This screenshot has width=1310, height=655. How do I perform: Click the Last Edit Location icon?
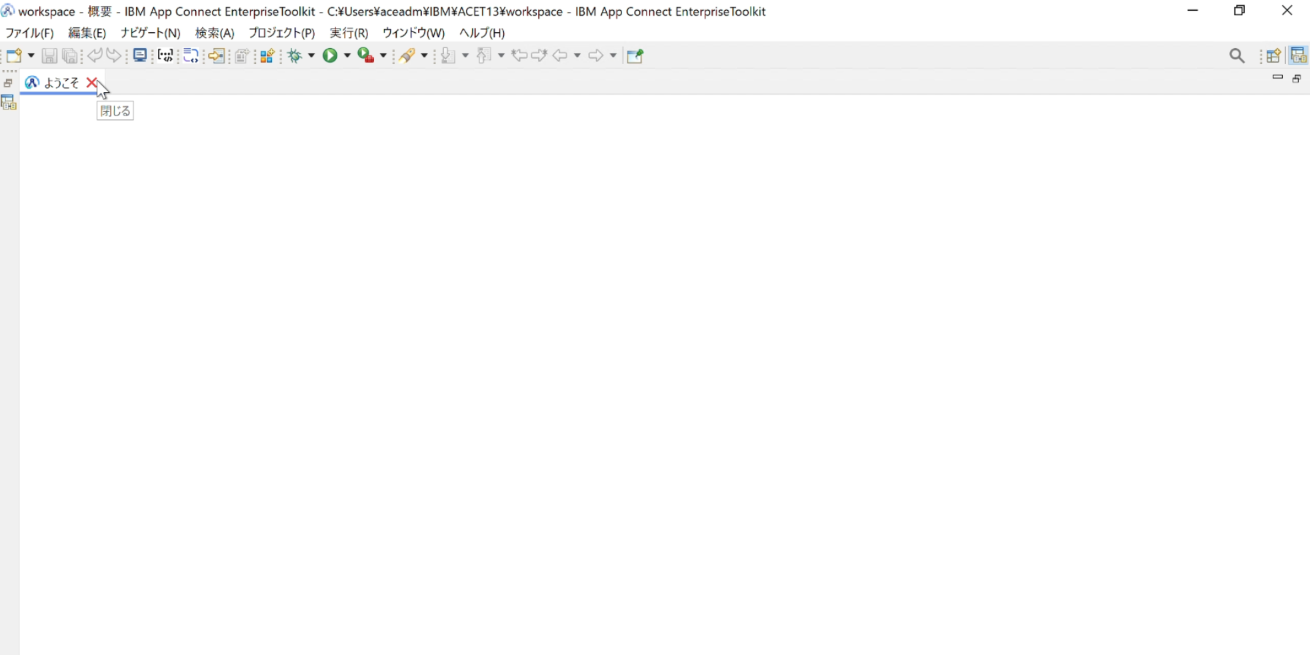(x=519, y=55)
